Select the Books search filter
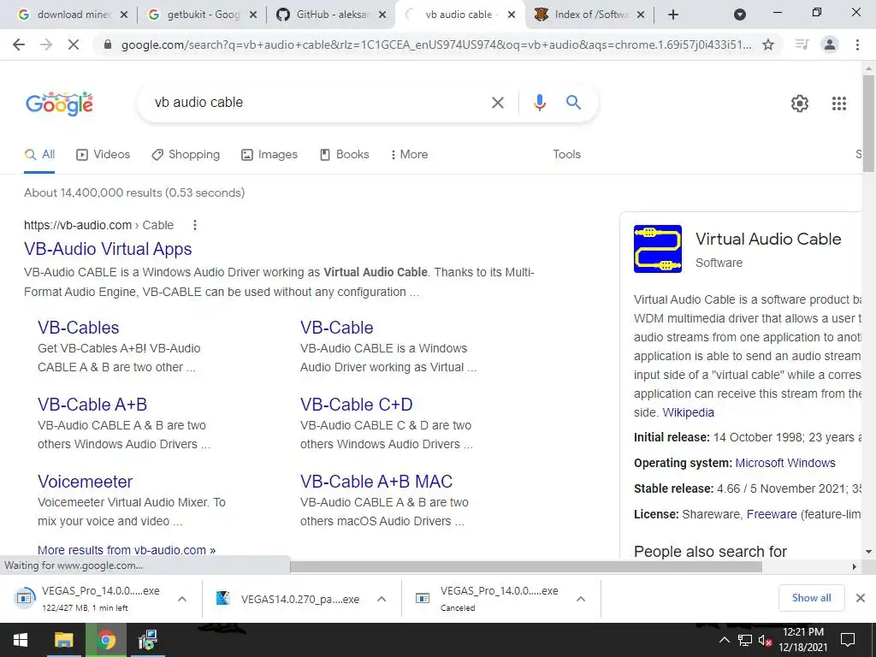 click(x=344, y=155)
